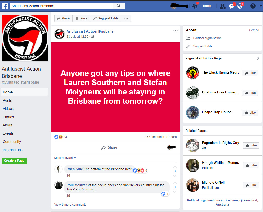The height and width of the screenshot is (212, 263).
Task: Click the Facebook logo icon
Action: tap(5, 6)
